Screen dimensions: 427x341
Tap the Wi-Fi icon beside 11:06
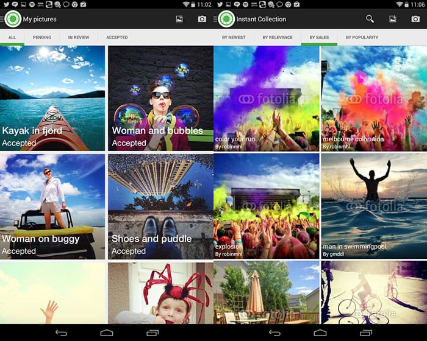click(x=400, y=4)
